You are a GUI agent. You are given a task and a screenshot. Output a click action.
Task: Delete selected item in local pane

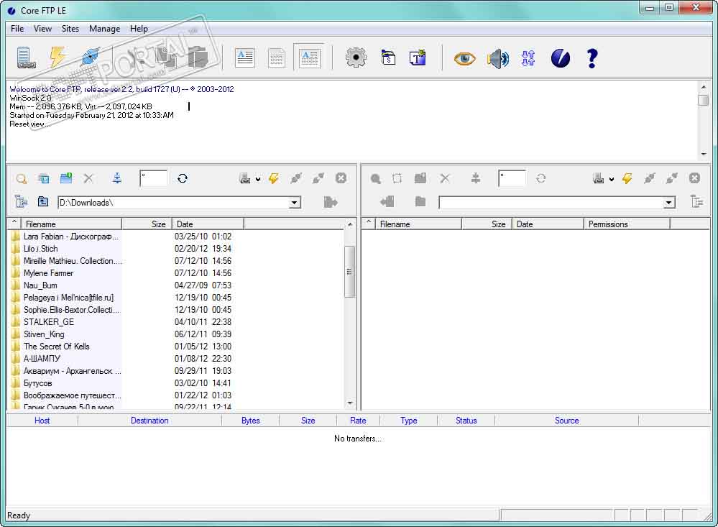coord(88,178)
